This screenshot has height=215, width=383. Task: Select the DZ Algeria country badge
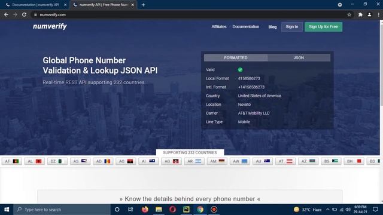(x=57, y=161)
